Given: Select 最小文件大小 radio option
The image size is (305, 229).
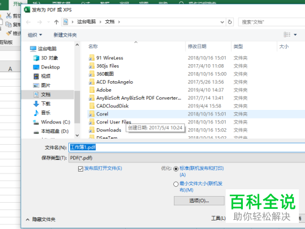Looking at the screenshot, I should point(176,184).
